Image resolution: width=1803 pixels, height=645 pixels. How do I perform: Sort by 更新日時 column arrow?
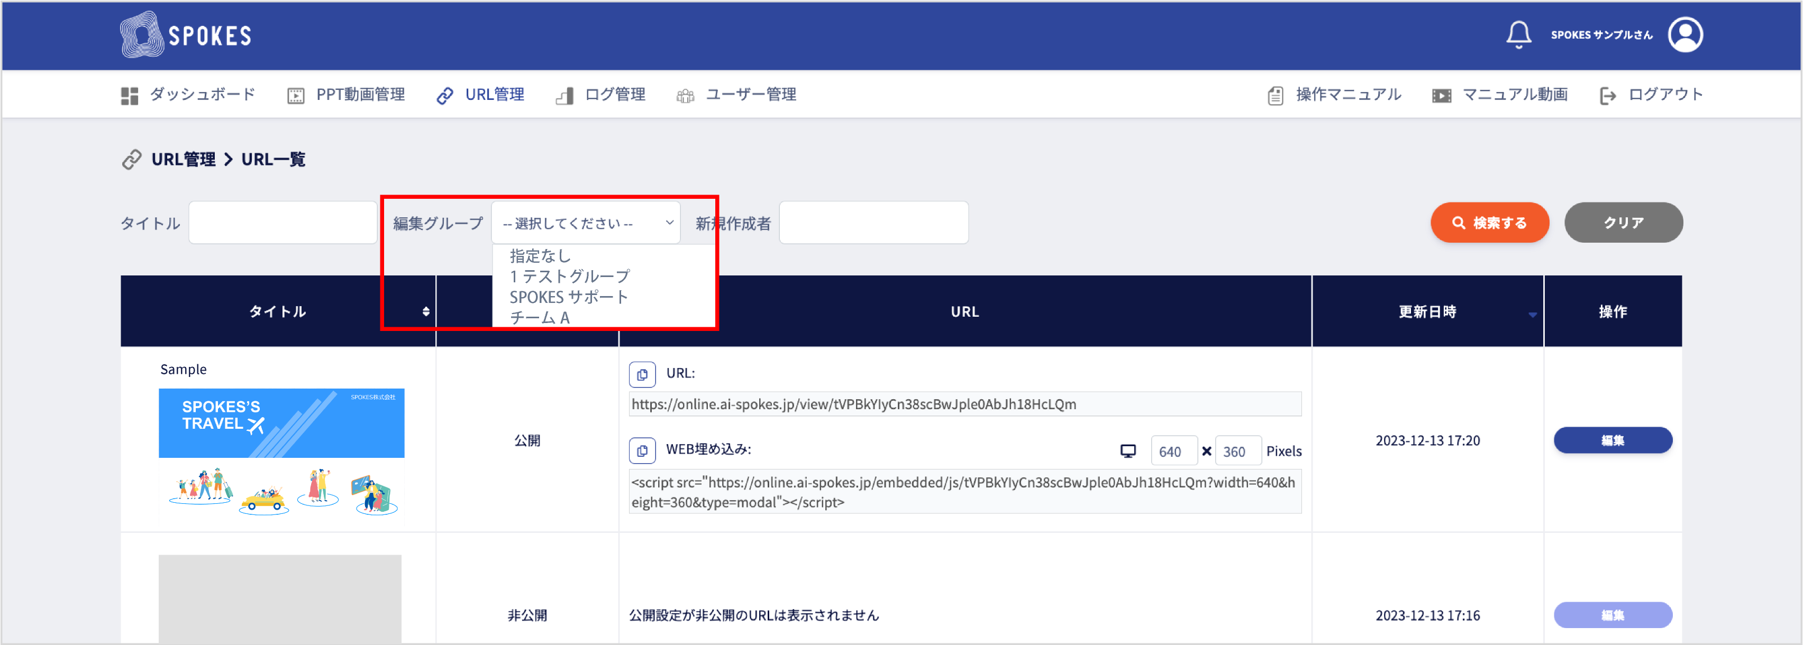pos(1532,315)
